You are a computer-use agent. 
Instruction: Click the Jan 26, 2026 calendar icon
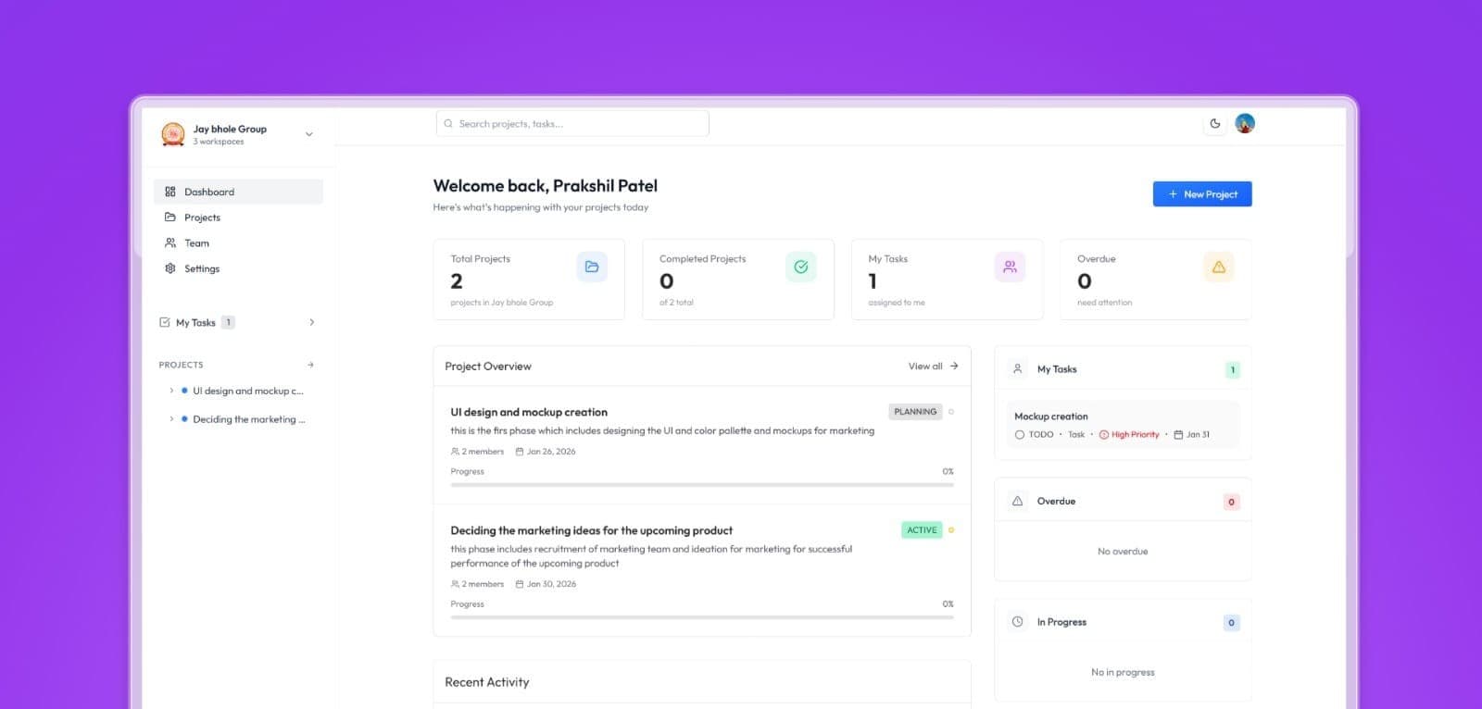[x=520, y=452]
